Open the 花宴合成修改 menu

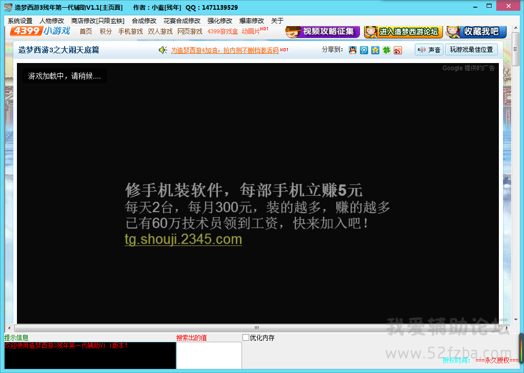(182, 20)
